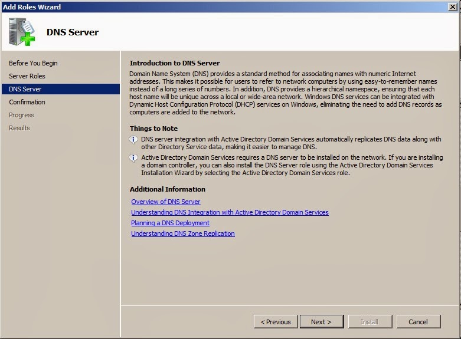Click the Add Roles server icon in header
Viewport: 461px width, 339px height.
[22, 32]
